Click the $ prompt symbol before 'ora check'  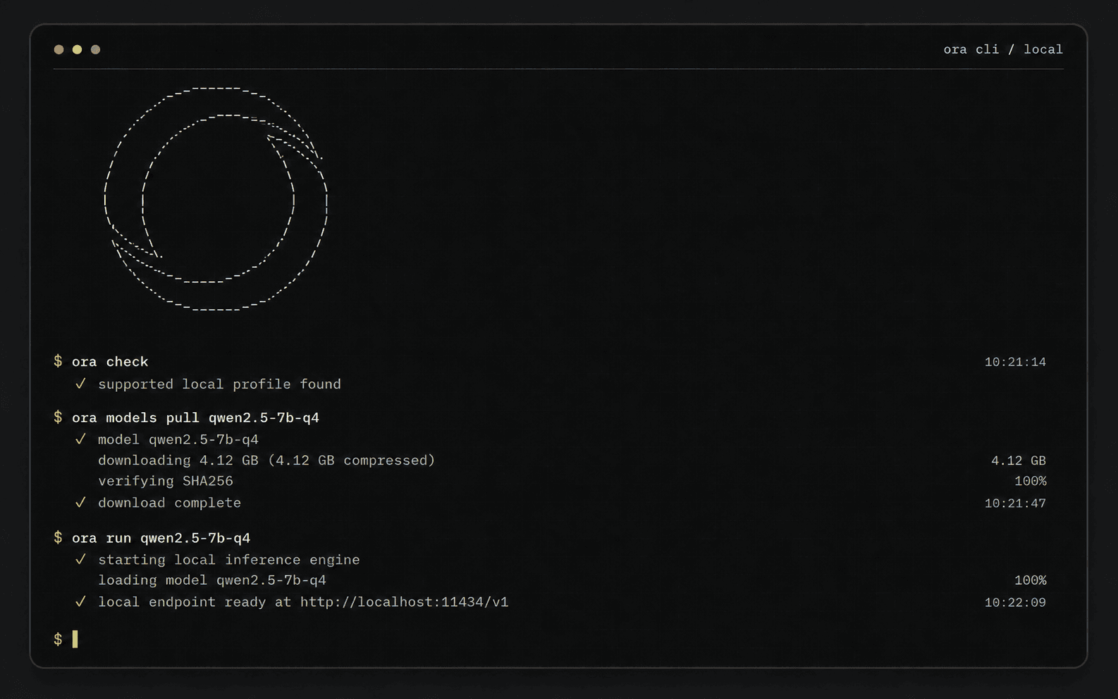coord(58,361)
